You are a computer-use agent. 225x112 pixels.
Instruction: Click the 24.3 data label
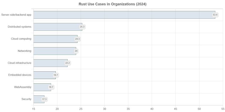(x=77, y=39)
